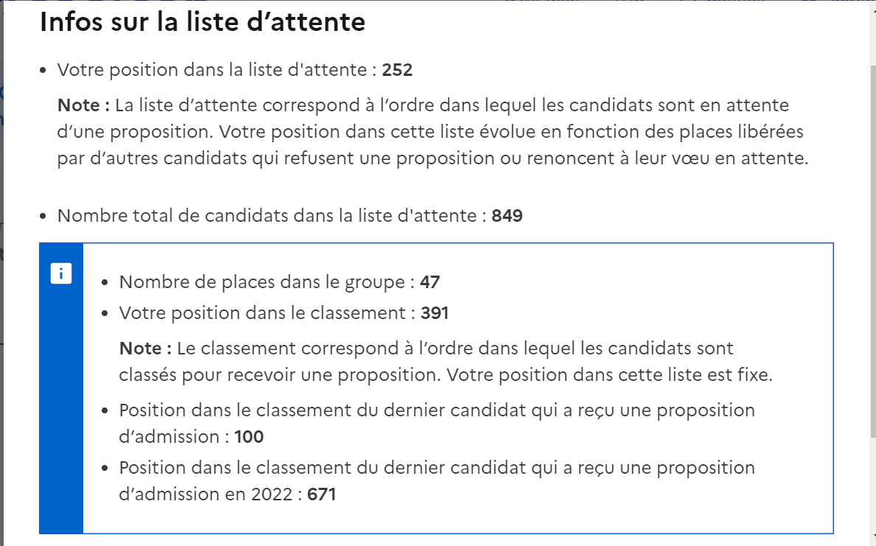876x546 pixels.
Task: Click the second "Note :" label in info box
Action: (145, 348)
